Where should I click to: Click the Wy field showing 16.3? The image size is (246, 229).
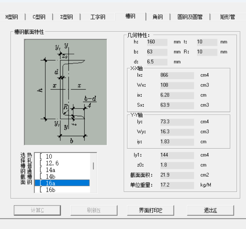(x=177, y=132)
